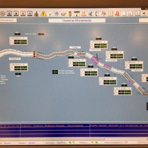
Task: Open the red alarm bell icon
Action: click(117, 13)
